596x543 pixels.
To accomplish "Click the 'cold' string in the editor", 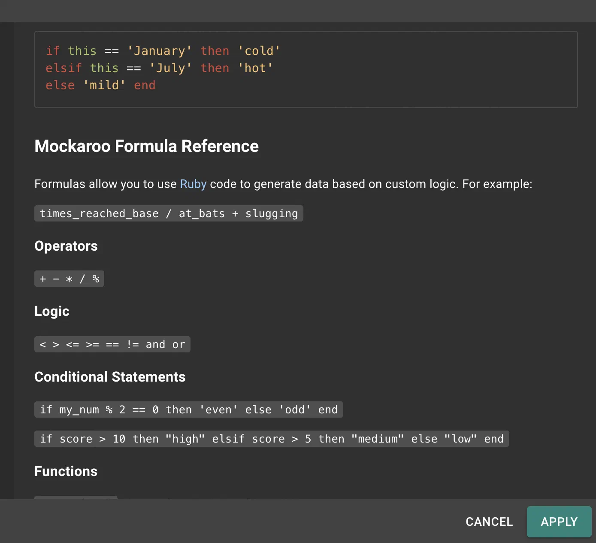I will pyautogui.click(x=259, y=51).
